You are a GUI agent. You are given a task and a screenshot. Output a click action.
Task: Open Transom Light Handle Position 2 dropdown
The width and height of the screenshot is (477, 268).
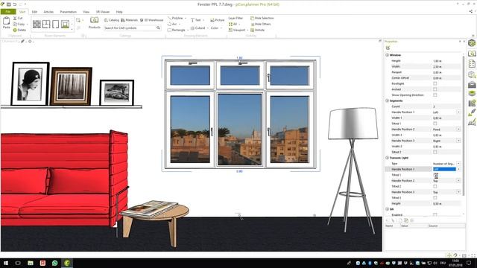point(458,180)
